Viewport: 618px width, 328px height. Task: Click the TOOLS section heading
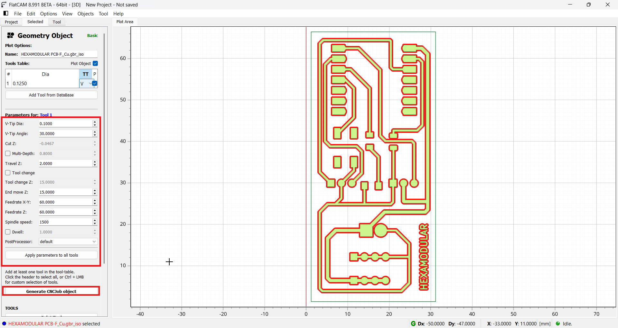(12, 308)
